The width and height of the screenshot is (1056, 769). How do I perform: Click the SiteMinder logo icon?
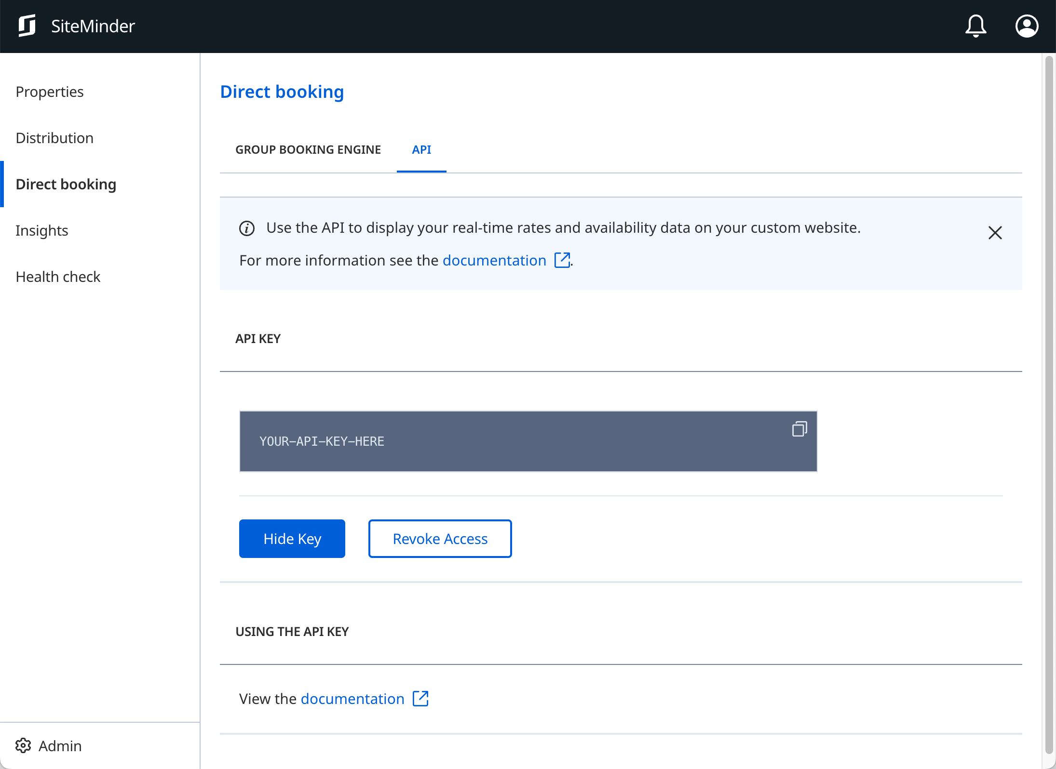click(27, 26)
